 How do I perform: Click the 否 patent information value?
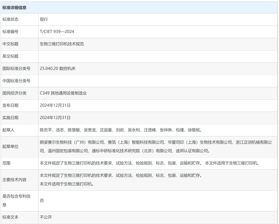pos(42,200)
